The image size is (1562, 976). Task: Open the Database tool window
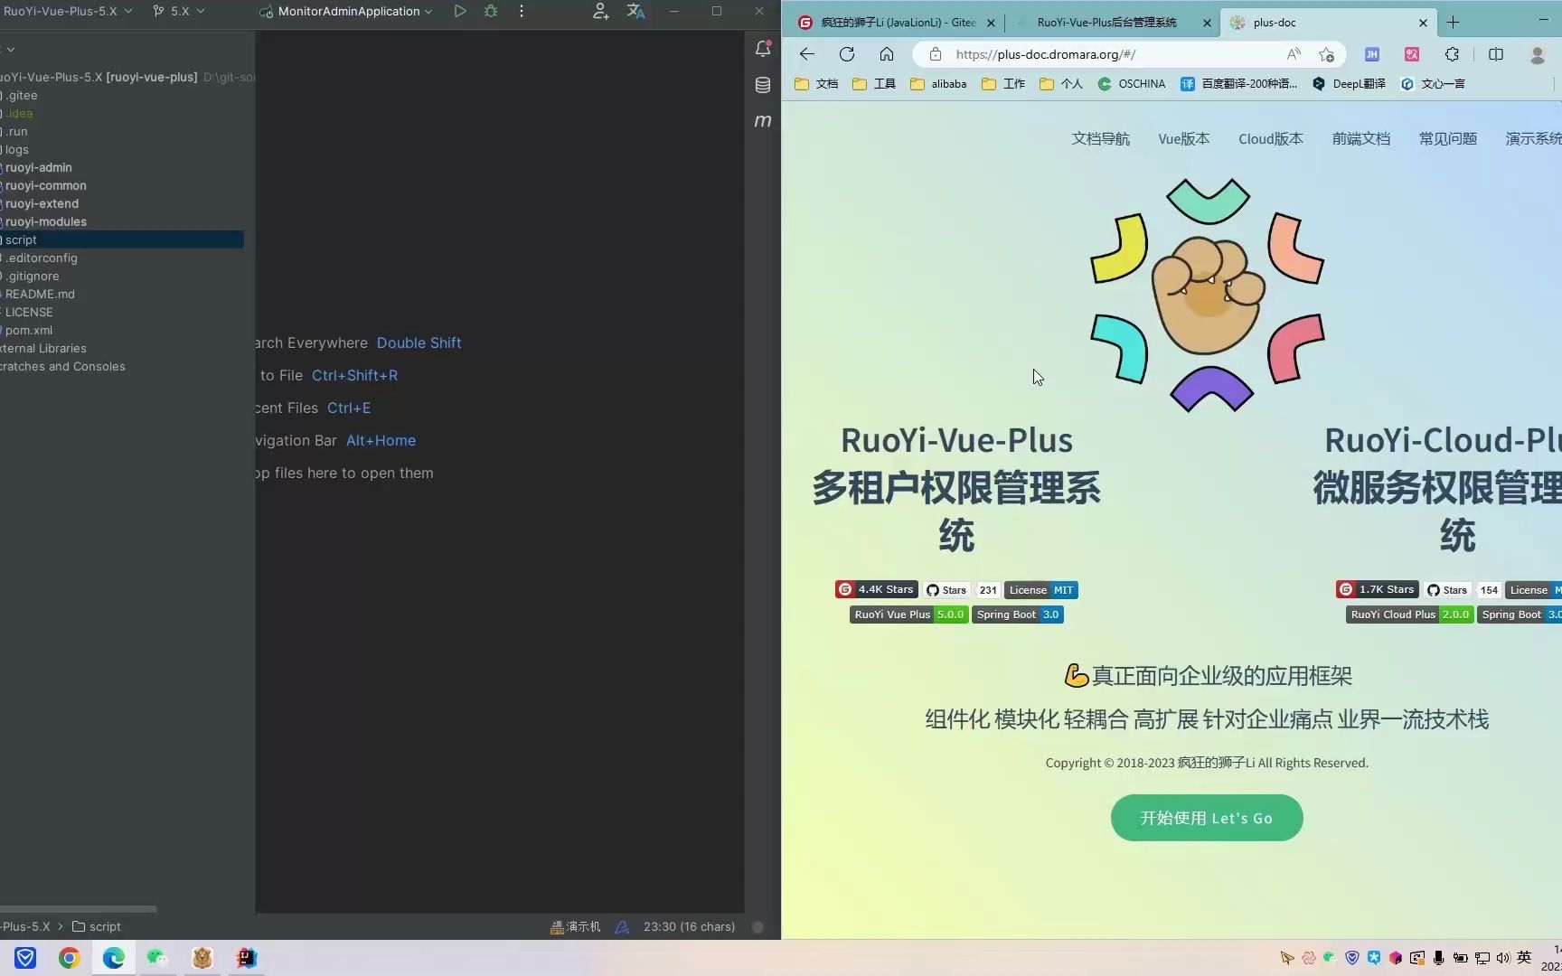tap(763, 85)
